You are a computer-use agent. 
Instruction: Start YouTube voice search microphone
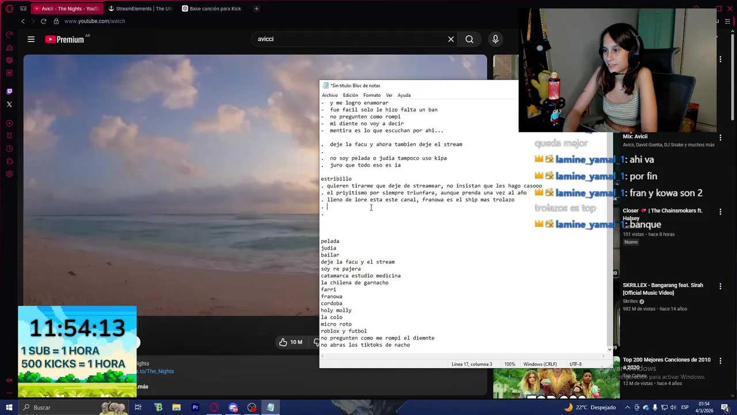click(x=495, y=39)
